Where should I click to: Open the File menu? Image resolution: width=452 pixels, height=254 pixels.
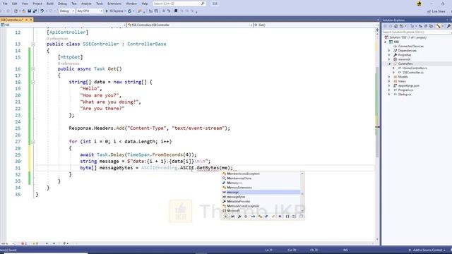[x=5, y=4]
